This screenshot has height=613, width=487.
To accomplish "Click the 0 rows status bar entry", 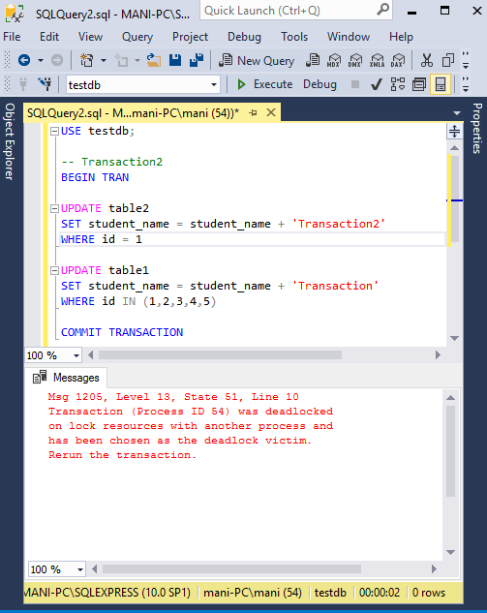I will point(429,593).
